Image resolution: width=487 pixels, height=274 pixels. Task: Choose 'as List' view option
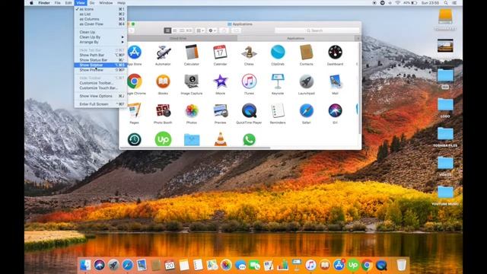(100, 14)
